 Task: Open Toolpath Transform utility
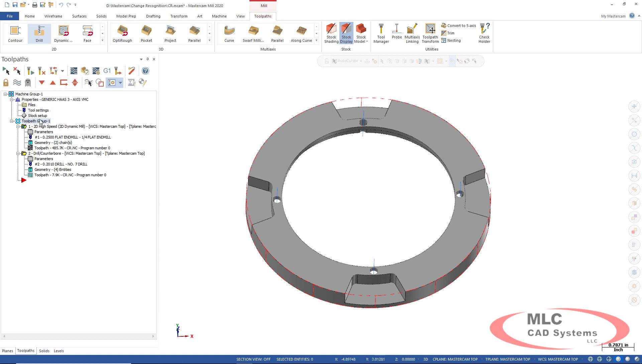[430, 33]
